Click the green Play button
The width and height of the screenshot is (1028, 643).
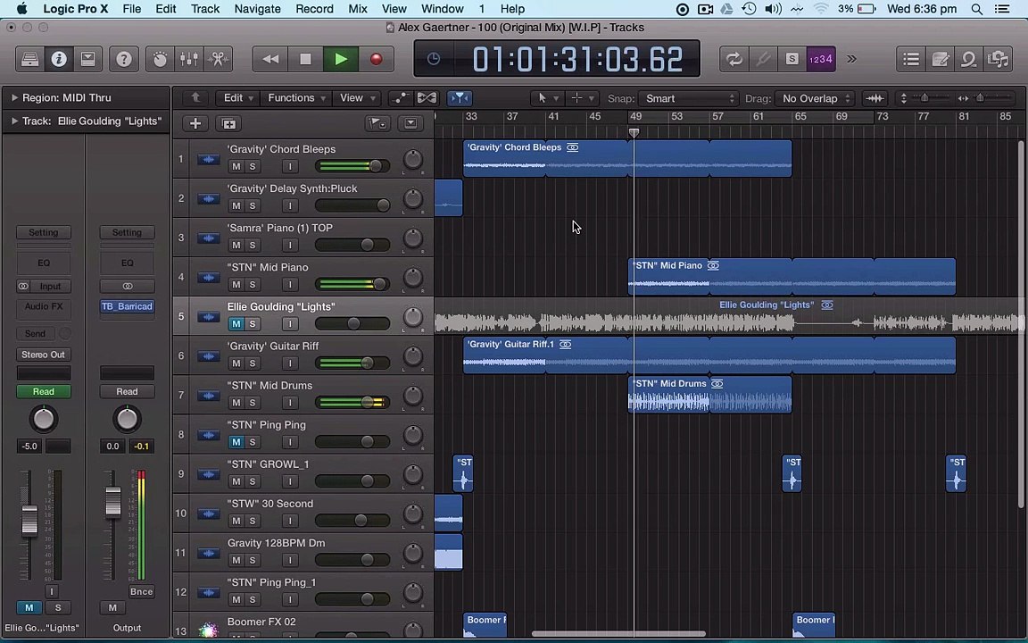[341, 59]
